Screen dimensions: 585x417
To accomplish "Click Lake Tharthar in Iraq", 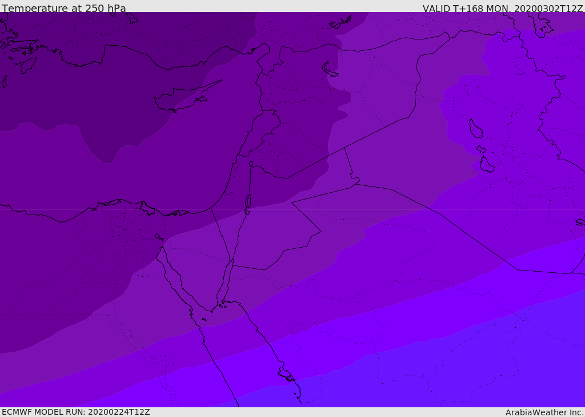I will (476, 129).
